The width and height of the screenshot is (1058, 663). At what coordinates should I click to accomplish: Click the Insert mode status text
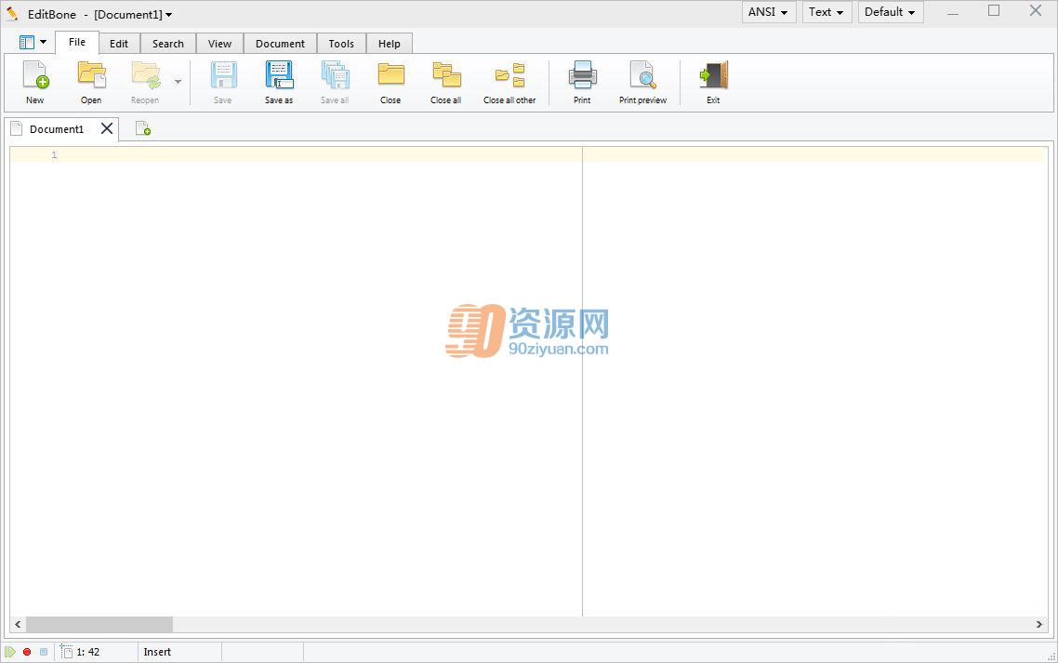157,652
